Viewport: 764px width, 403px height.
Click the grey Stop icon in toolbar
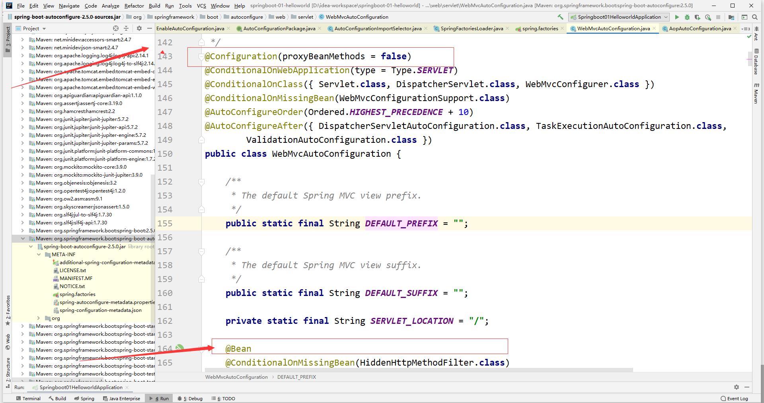click(x=718, y=17)
